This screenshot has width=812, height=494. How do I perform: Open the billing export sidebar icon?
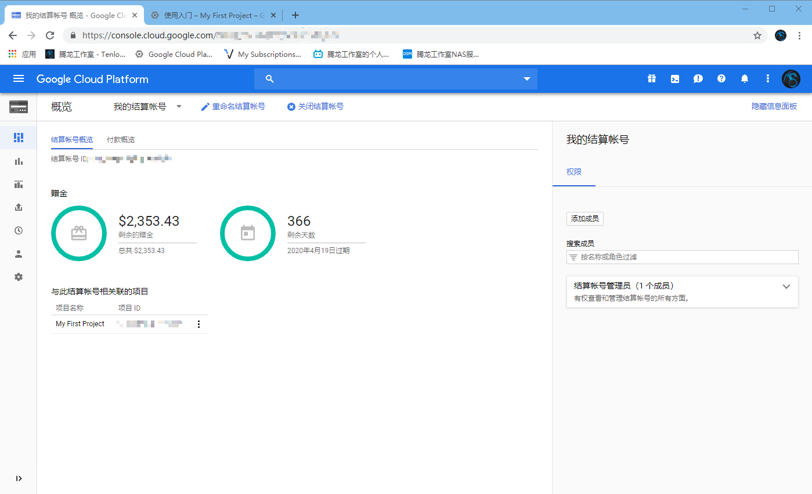(x=19, y=207)
